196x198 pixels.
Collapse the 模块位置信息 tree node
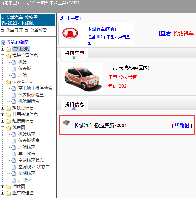point(2,56)
